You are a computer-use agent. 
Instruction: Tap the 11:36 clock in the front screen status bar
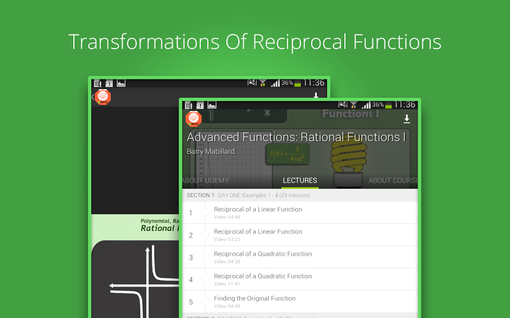click(405, 104)
